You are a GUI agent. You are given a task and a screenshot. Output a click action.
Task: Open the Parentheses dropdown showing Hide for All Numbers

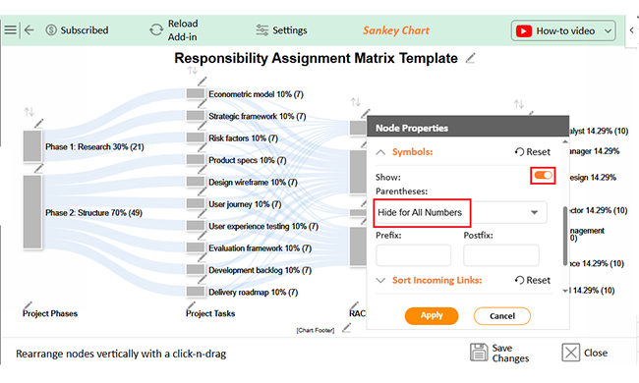pyautogui.click(x=461, y=212)
